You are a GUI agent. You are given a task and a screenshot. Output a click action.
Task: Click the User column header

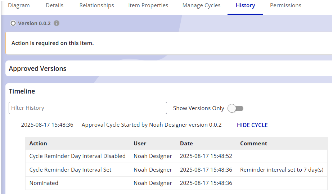(140, 144)
